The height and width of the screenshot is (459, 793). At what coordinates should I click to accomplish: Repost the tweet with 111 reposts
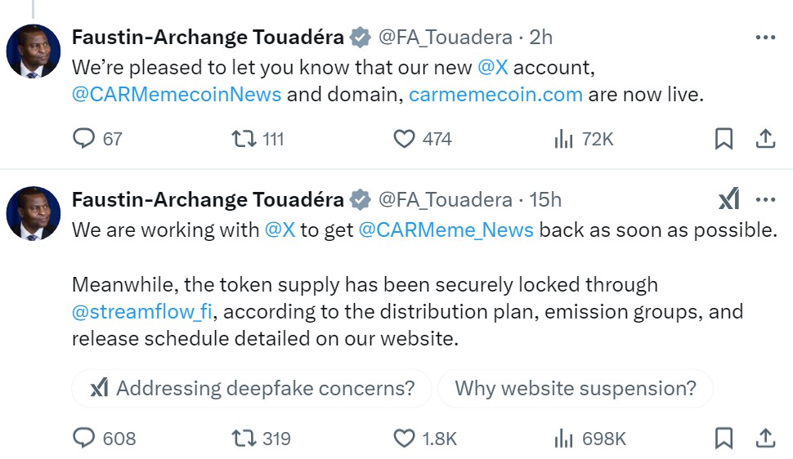pos(244,139)
